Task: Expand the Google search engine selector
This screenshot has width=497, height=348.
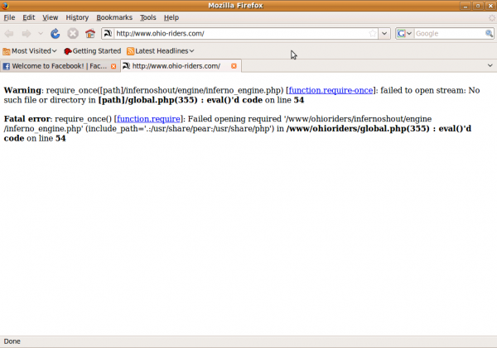Action: point(405,34)
